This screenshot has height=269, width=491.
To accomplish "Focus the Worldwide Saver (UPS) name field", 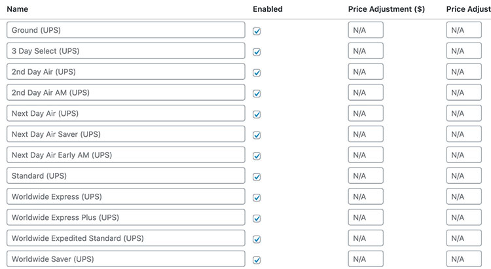I will (126, 259).
